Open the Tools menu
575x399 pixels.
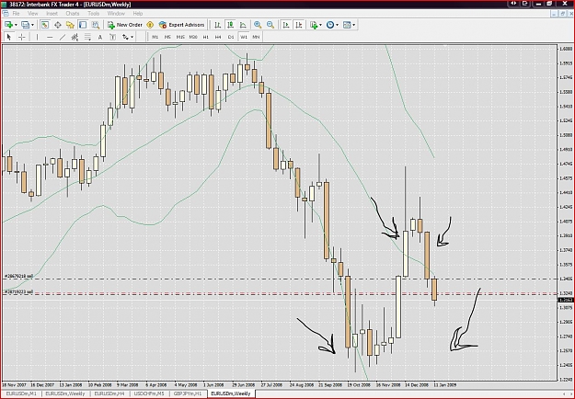pyautogui.click(x=94, y=14)
